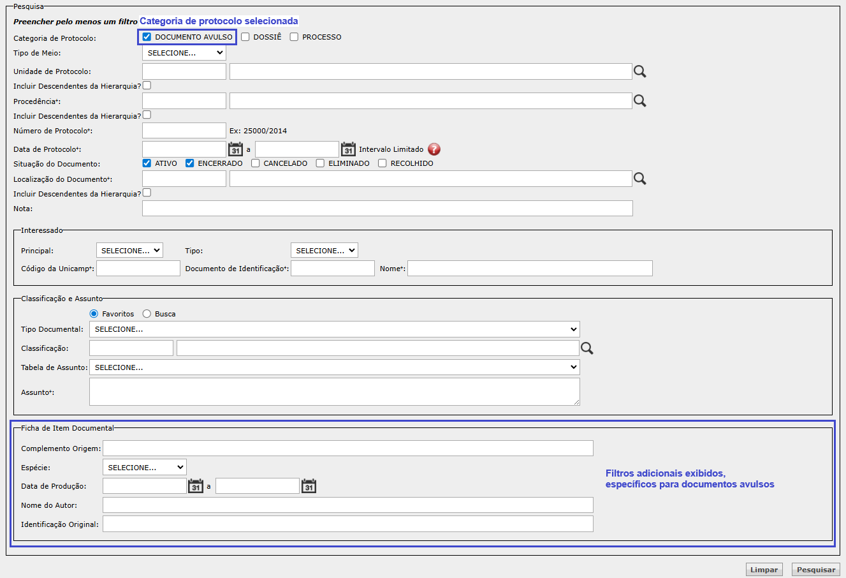Open Data de Produção end date calendar

(309, 486)
